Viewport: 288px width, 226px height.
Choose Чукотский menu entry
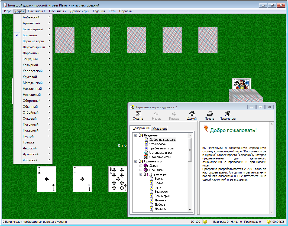[x=33, y=154]
